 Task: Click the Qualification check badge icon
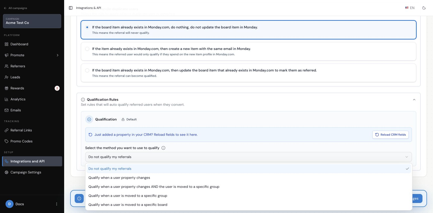point(89,119)
